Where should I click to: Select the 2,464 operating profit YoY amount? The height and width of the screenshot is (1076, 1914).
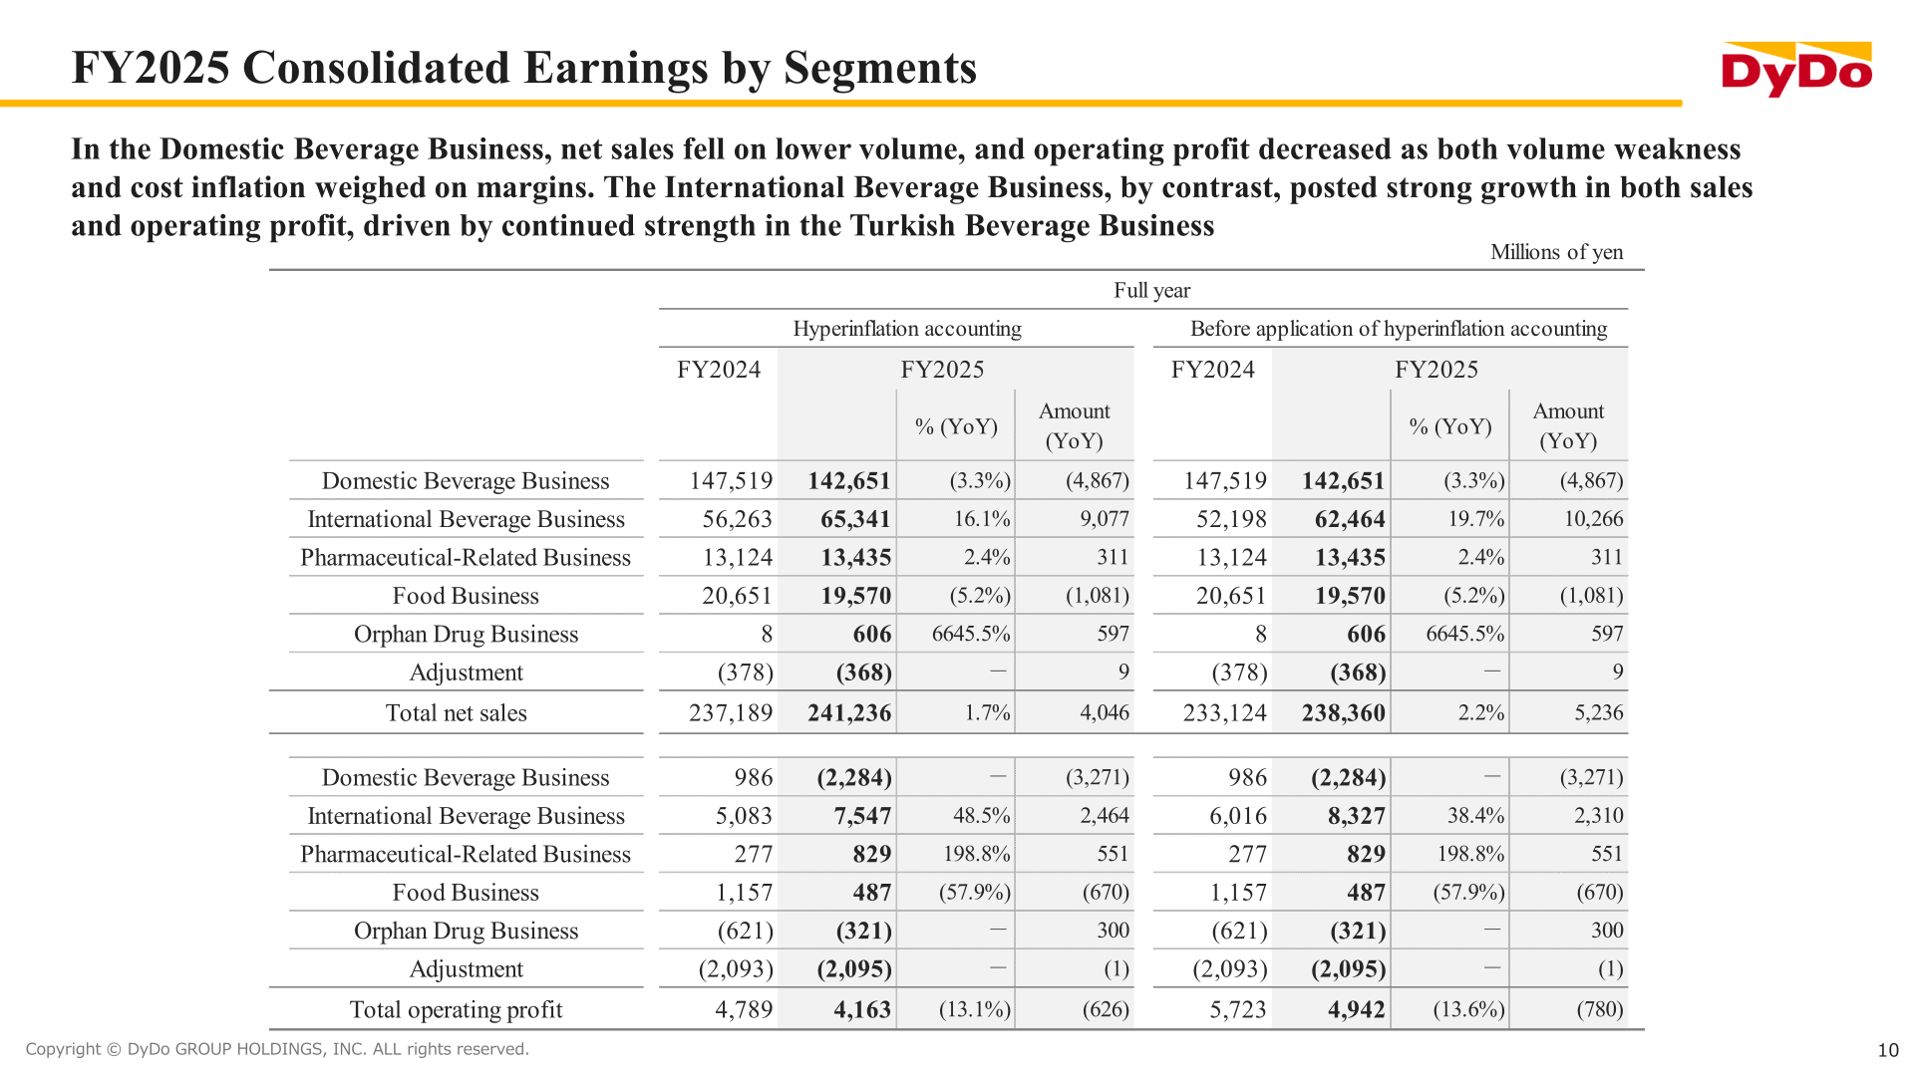point(1105,816)
